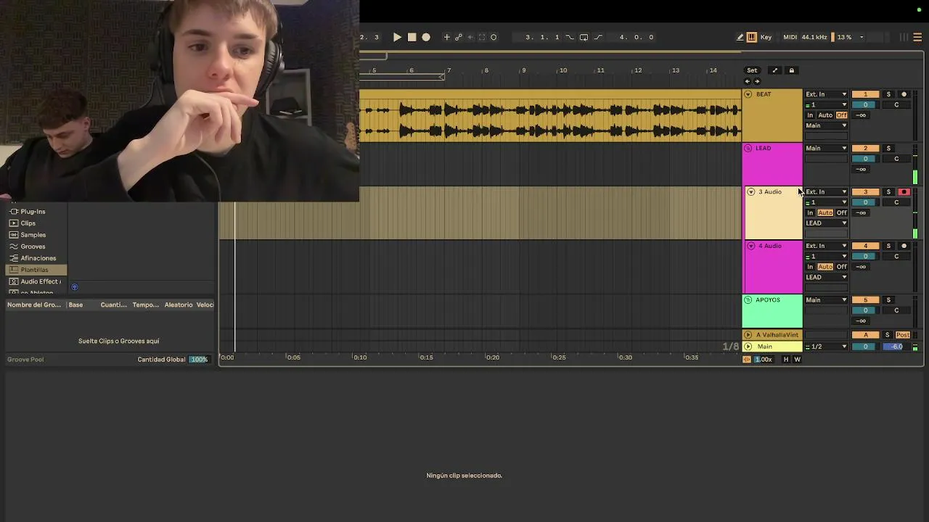Click the CPU load 13 % meter
Viewport: 929px width, 522px height.
[x=844, y=37]
